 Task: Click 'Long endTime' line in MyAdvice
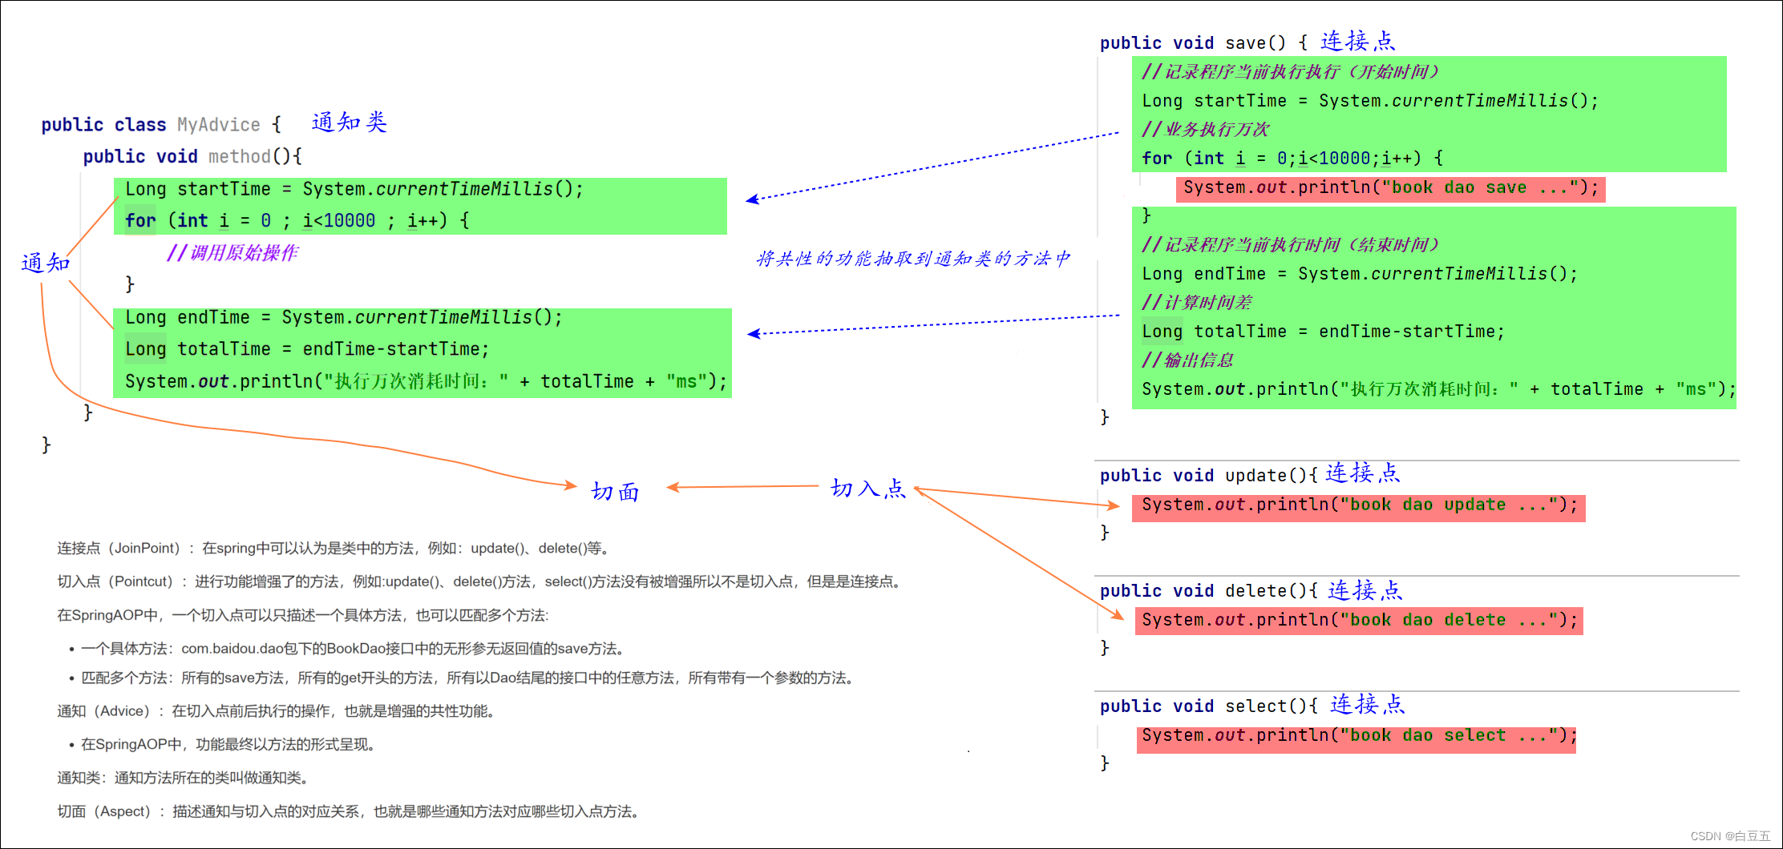(344, 317)
